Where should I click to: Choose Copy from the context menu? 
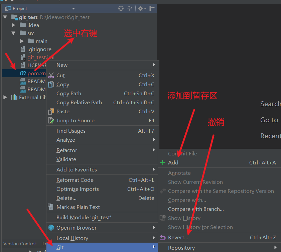(103, 85)
